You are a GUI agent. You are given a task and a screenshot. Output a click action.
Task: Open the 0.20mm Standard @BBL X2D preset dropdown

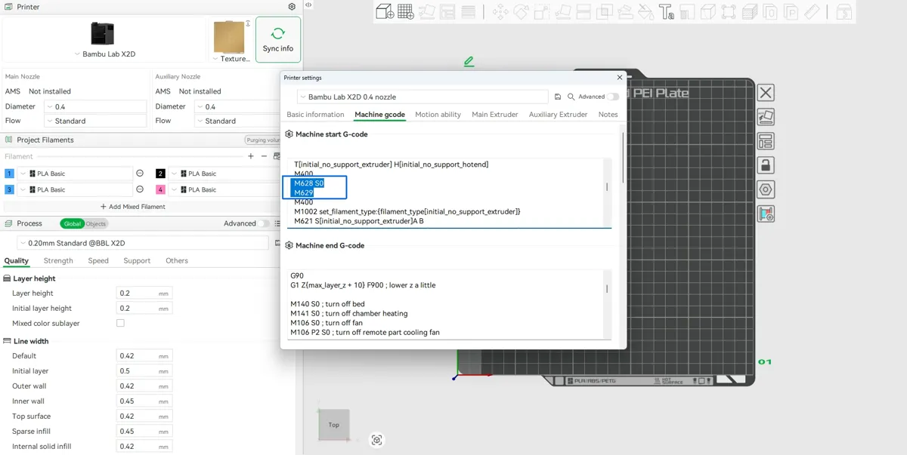pyautogui.click(x=143, y=243)
